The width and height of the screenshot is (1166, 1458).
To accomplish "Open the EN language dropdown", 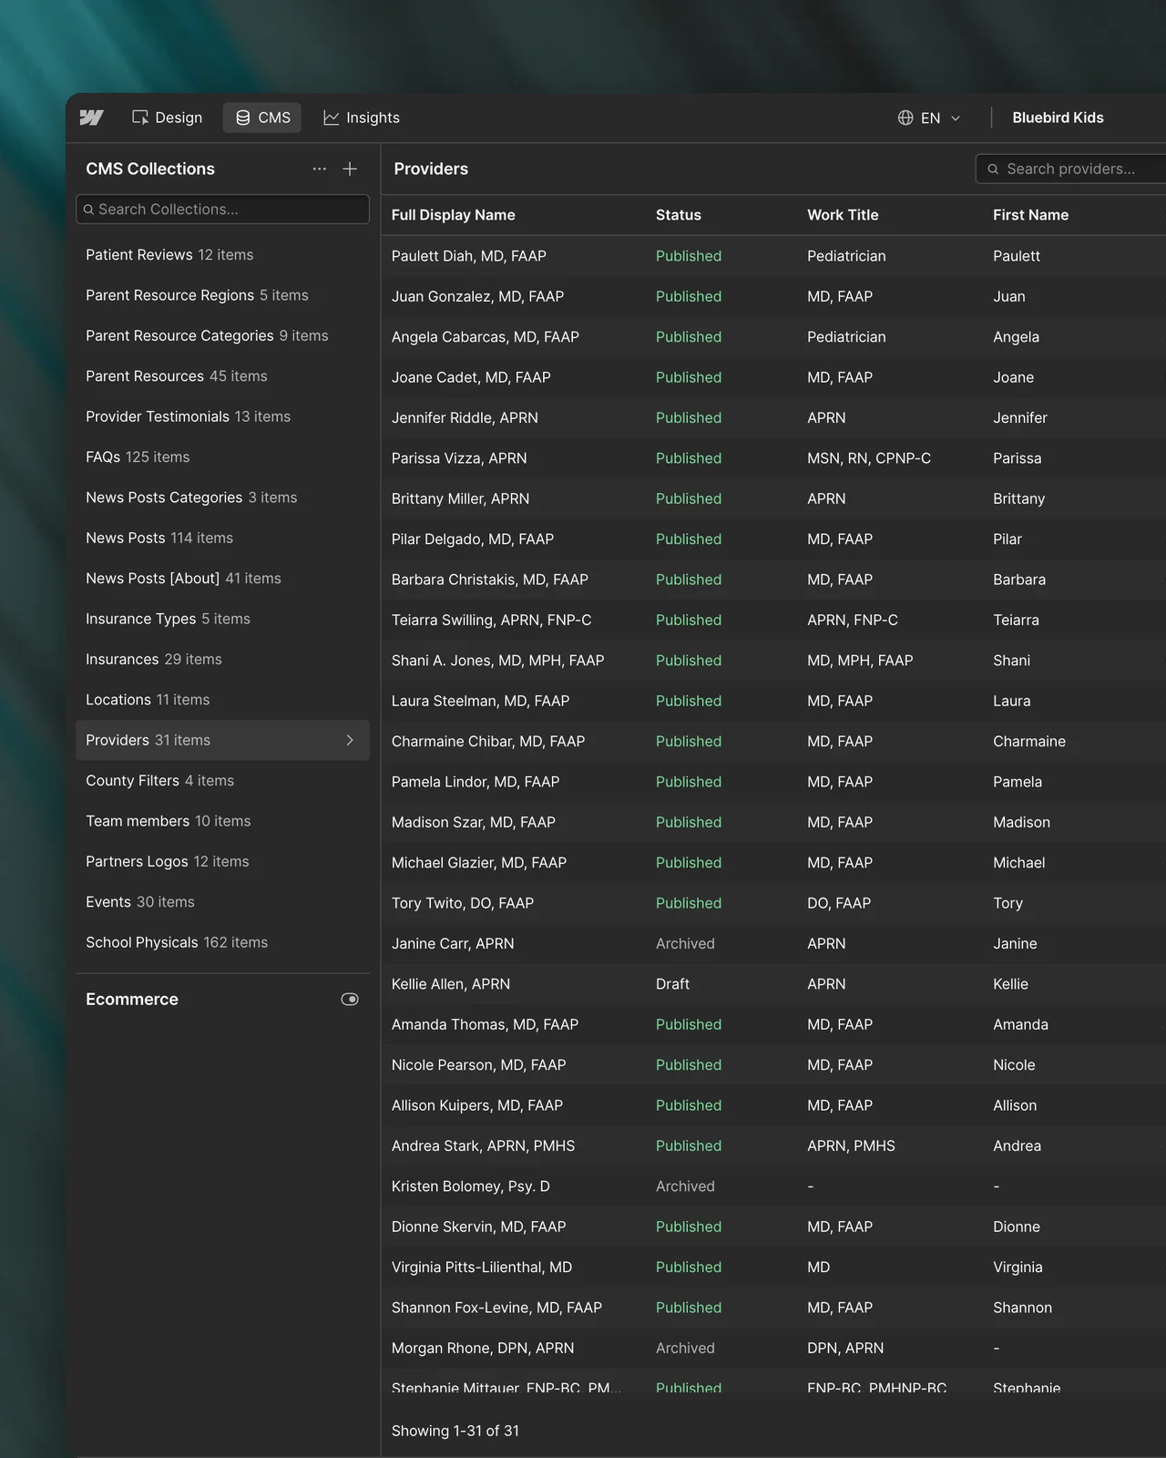I will point(929,118).
